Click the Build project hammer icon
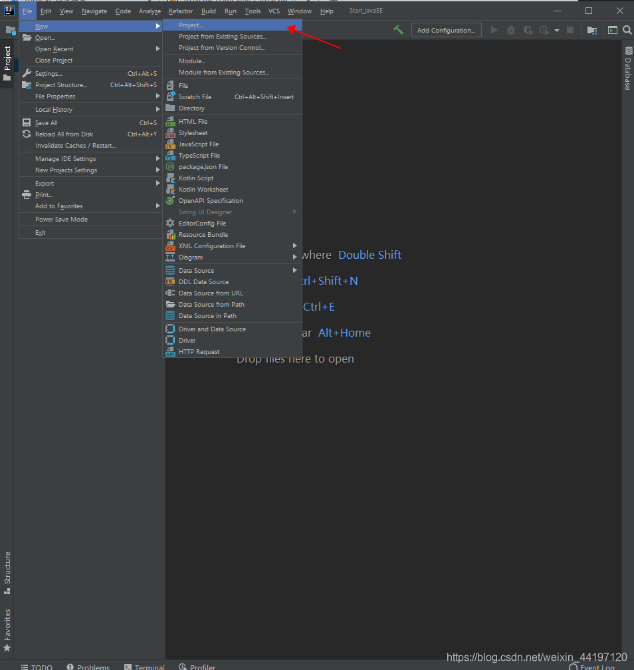The image size is (634, 670). (398, 30)
